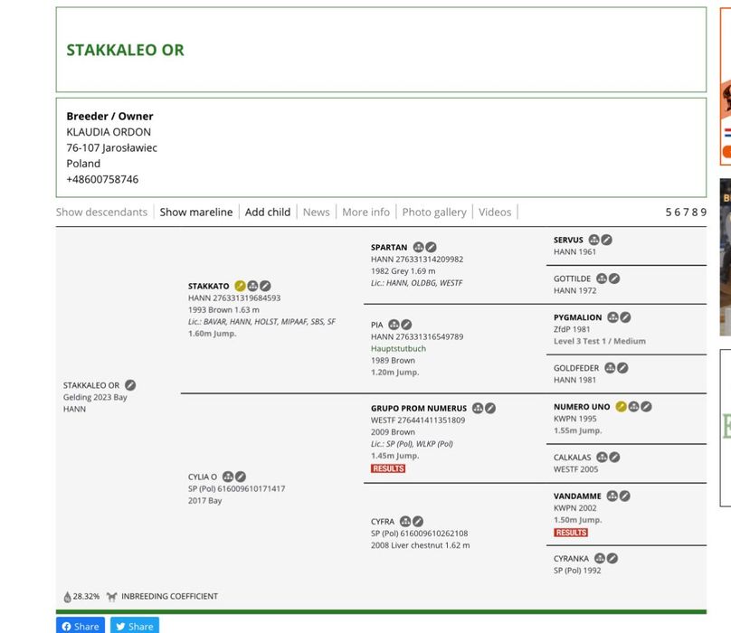Open the Videos tab

tap(495, 213)
